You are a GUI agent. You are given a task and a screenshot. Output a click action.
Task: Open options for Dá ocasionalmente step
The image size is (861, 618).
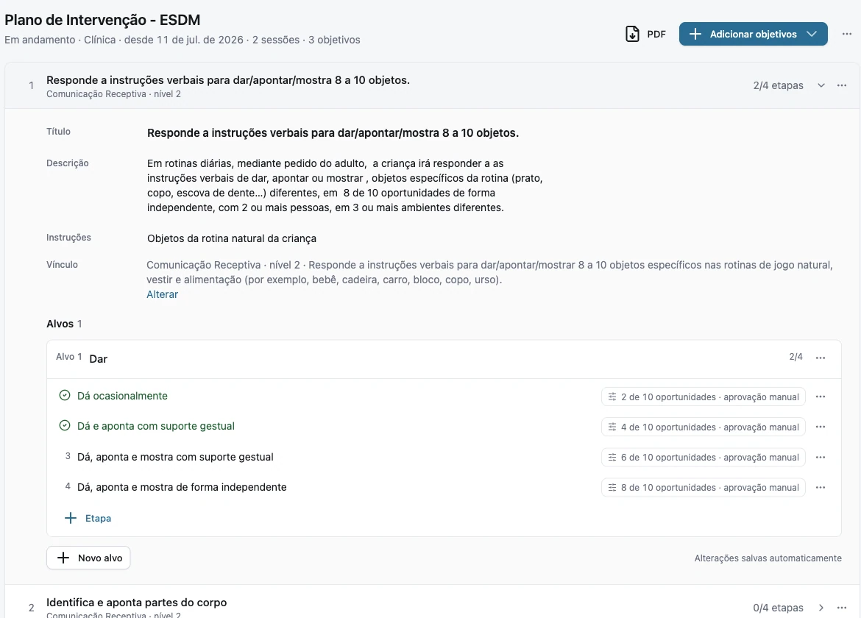click(821, 397)
